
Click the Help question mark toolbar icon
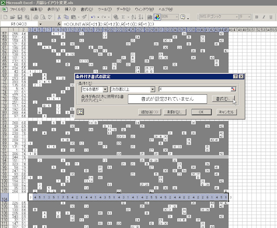click(x=183, y=17)
